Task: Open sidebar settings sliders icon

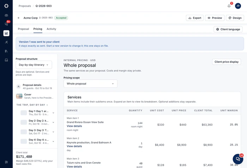Action: pos(6,162)
